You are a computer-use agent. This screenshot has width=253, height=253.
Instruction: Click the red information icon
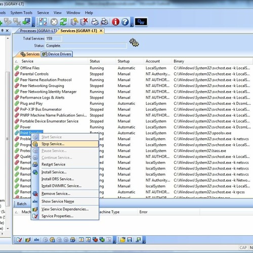click(115, 22)
